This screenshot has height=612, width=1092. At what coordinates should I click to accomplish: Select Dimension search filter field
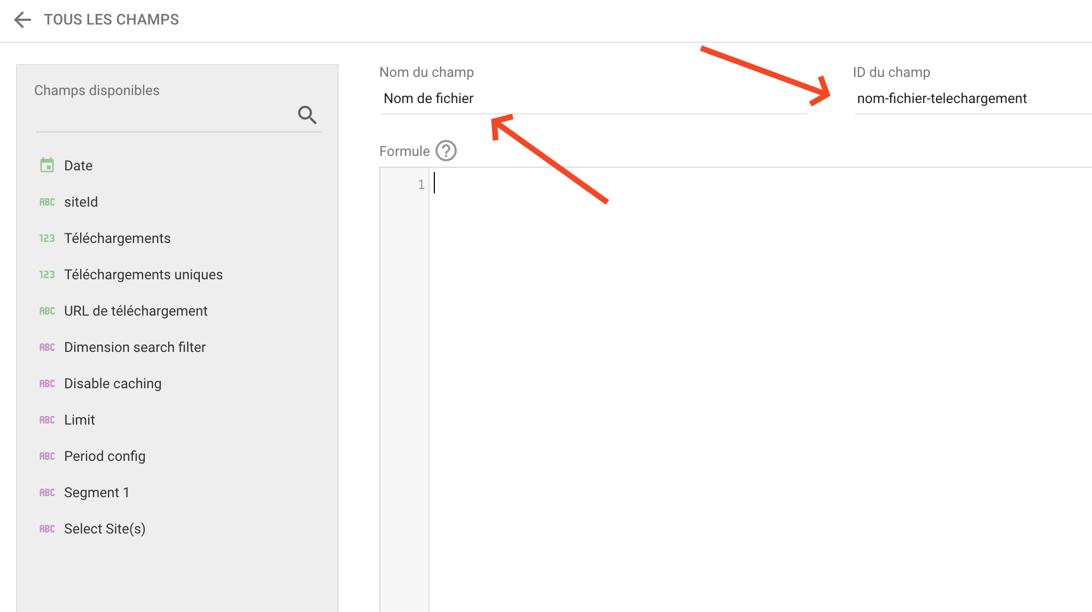tap(135, 347)
